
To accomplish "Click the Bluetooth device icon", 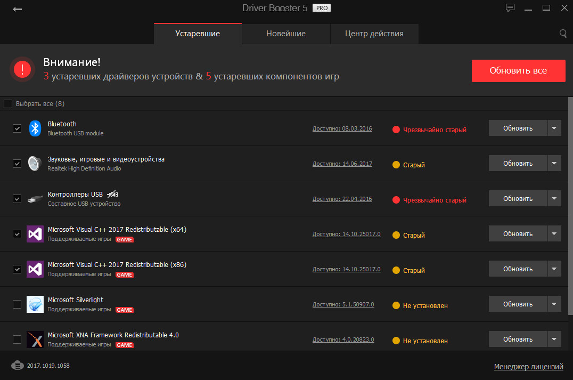I will (35, 128).
